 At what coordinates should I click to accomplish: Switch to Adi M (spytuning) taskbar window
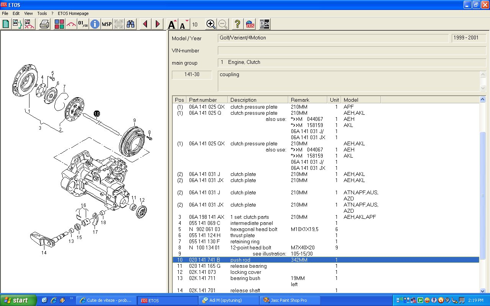229,300
